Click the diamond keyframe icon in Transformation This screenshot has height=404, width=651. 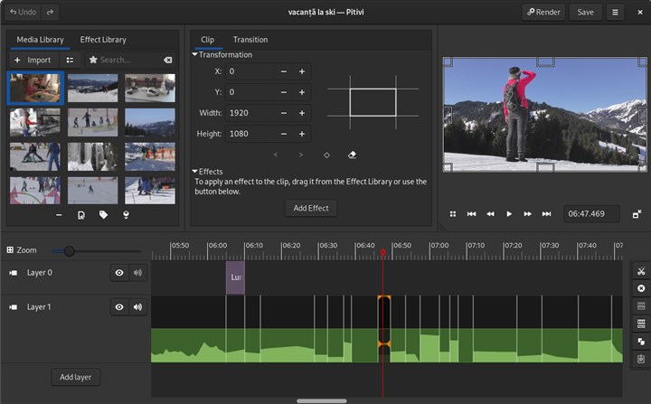pyautogui.click(x=326, y=155)
